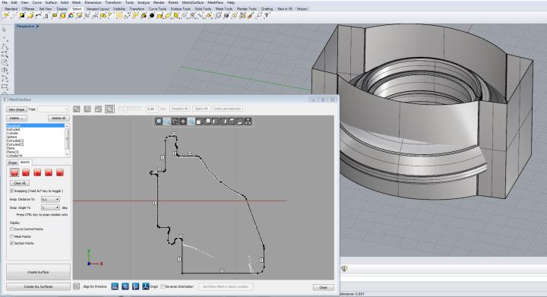Image resolution: width=547 pixels, height=297 pixels.
Task: Click Set Rhino Mesh in Same Location
Action: coord(226,286)
